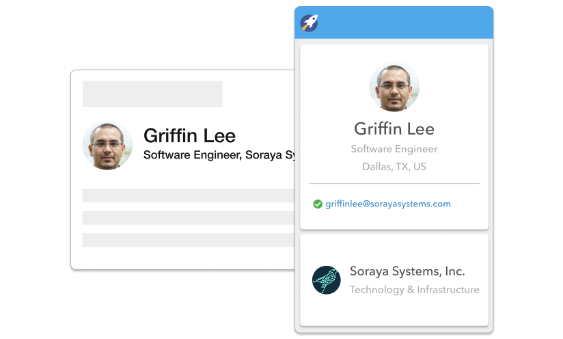Click the Soraya Systems bird logo
This screenshot has width=563, height=339.
tap(327, 280)
